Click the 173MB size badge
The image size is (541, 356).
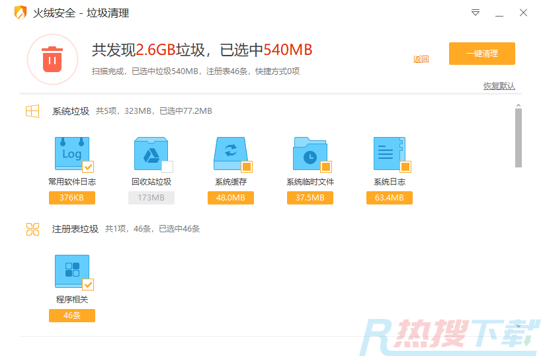point(151,197)
